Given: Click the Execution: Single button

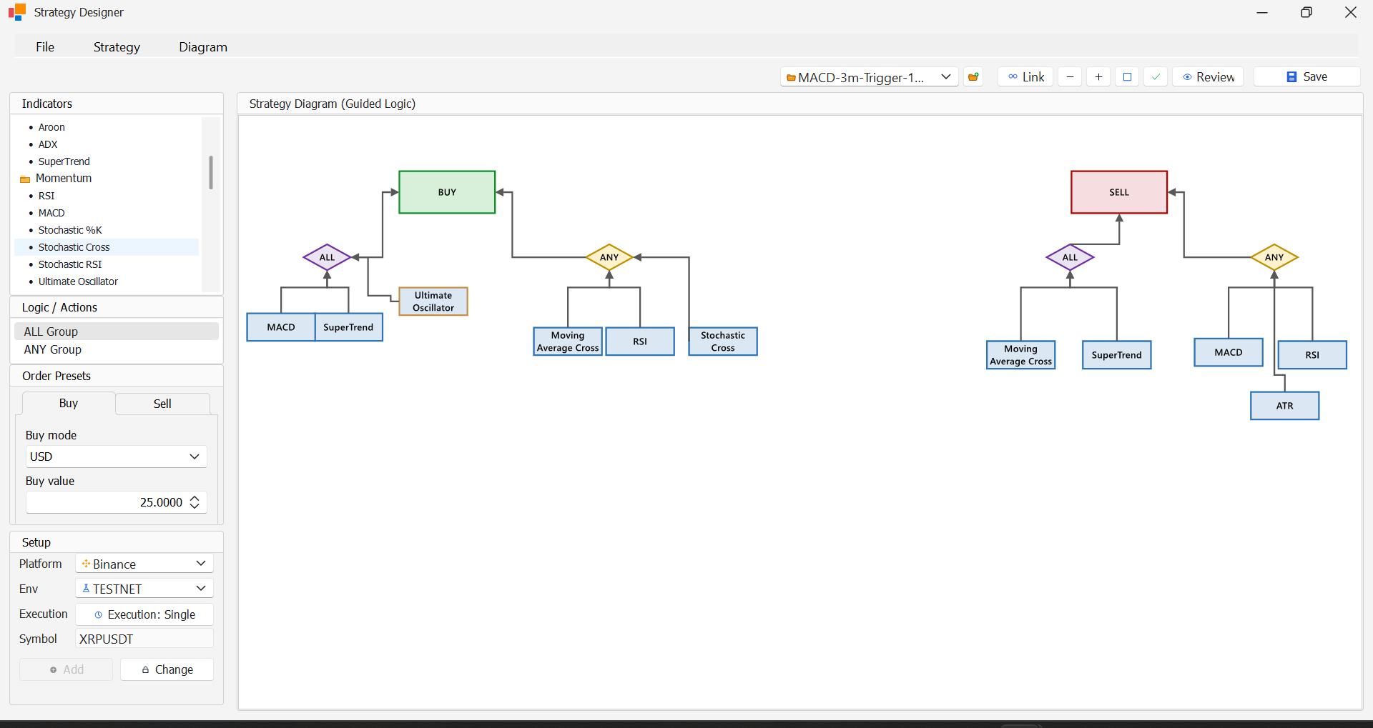Looking at the screenshot, I should click(144, 614).
